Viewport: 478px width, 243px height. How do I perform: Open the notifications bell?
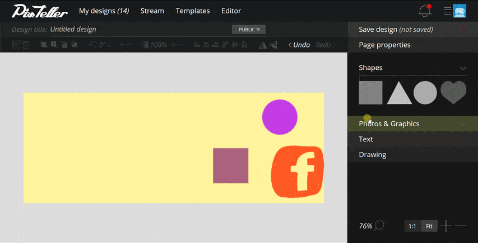pyautogui.click(x=425, y=11)
